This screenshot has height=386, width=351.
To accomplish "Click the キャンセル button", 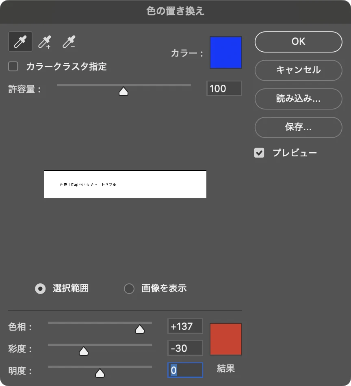I will point(299,70).
